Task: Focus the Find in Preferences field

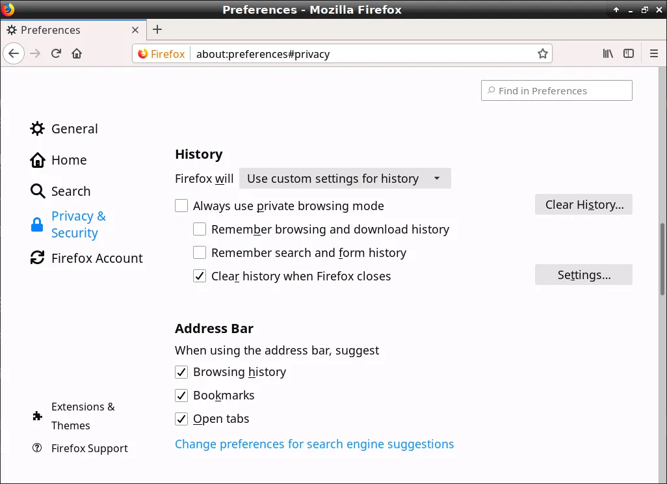Action: [x=556, y=90]
